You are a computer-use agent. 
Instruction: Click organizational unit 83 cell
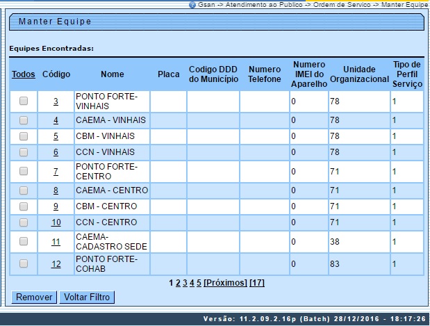coord(359,264)
